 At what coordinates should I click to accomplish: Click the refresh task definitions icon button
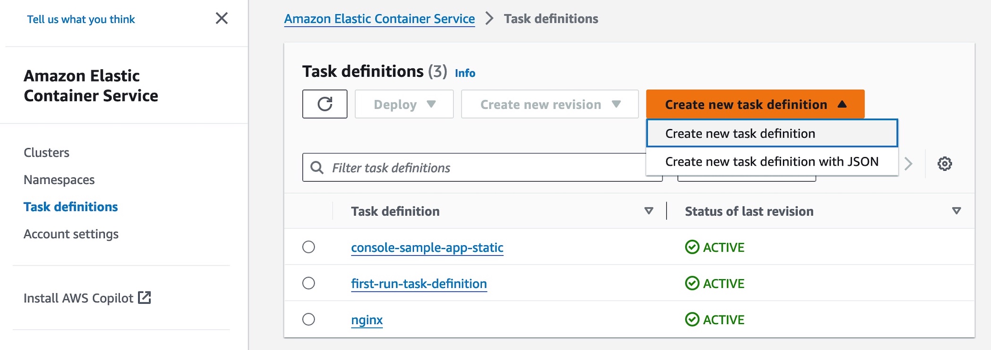pyautogui.click(x=325, y=104)
